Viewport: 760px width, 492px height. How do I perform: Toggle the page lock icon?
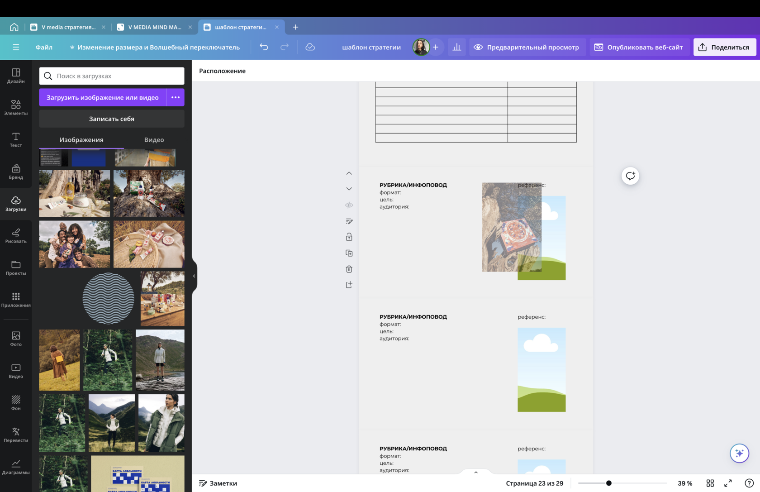349,237
